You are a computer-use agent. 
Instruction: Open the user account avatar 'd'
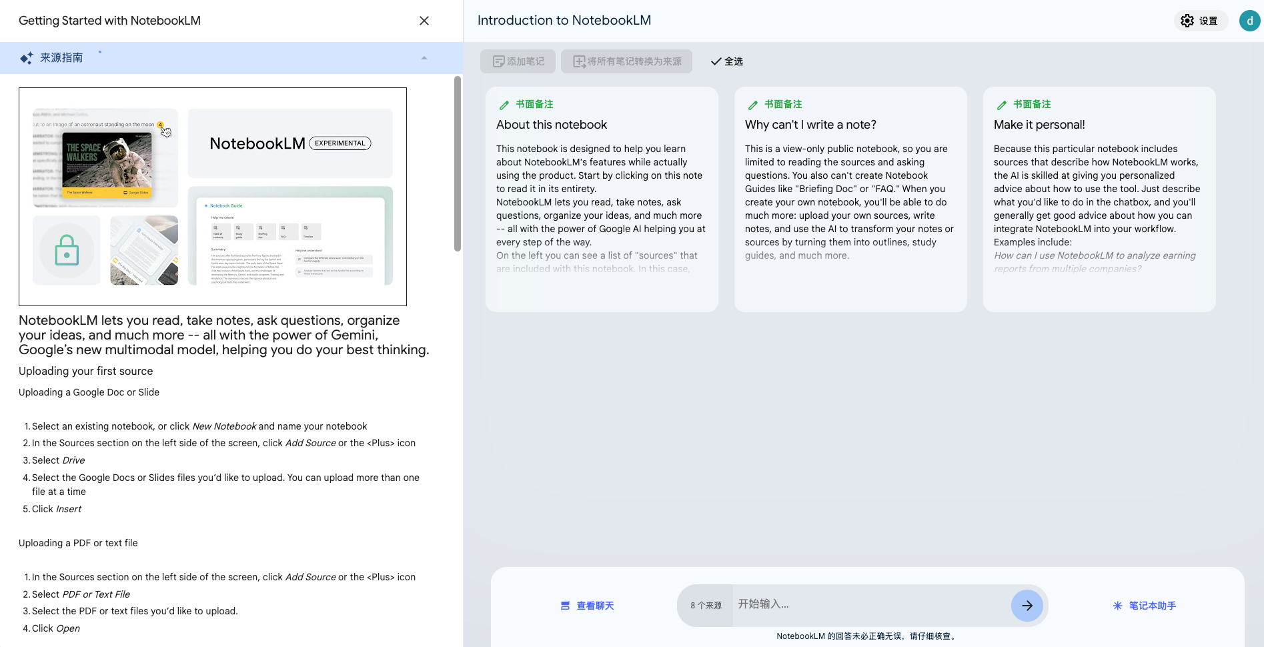(x=1249, y=21)
